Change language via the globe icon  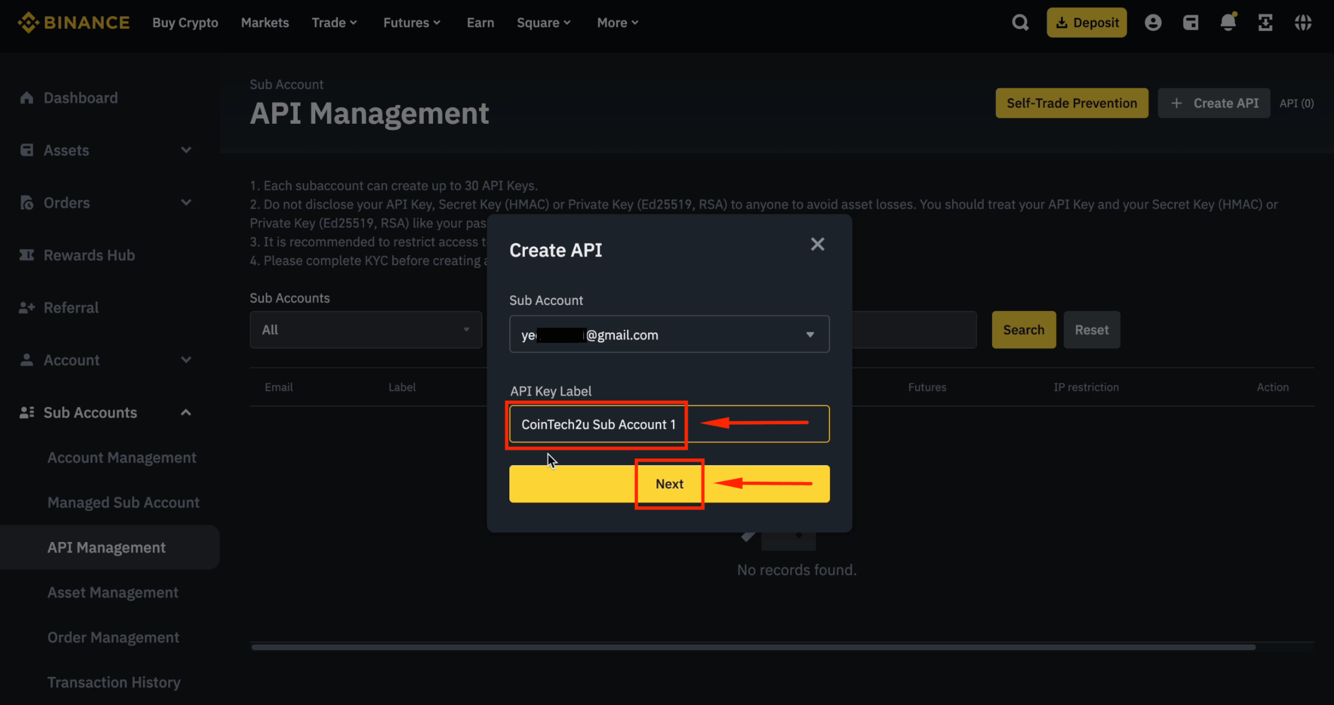(x=1304, y=22)
